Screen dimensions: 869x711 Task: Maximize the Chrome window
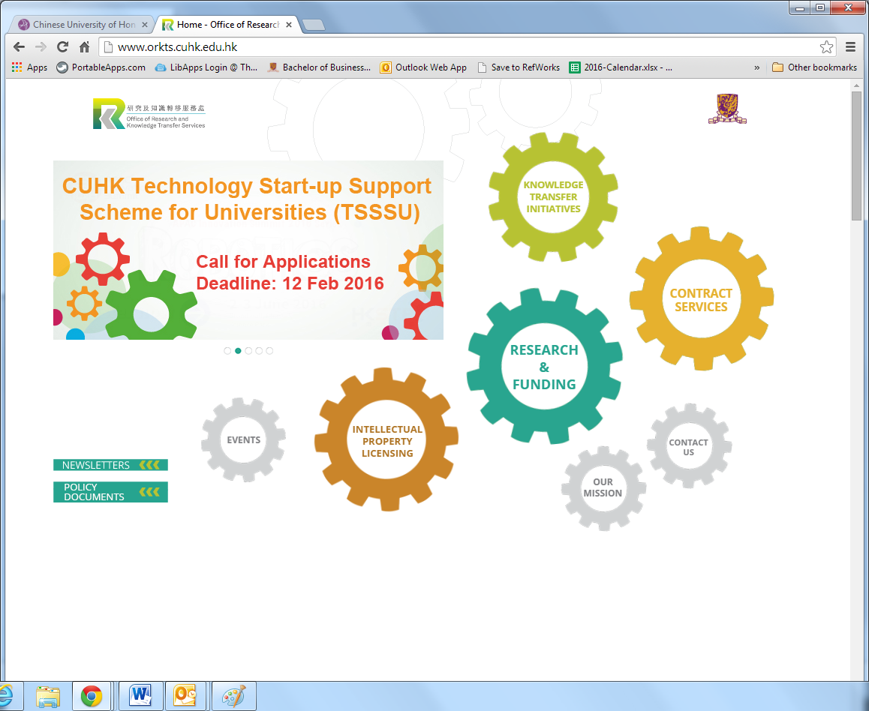[820, 7]
